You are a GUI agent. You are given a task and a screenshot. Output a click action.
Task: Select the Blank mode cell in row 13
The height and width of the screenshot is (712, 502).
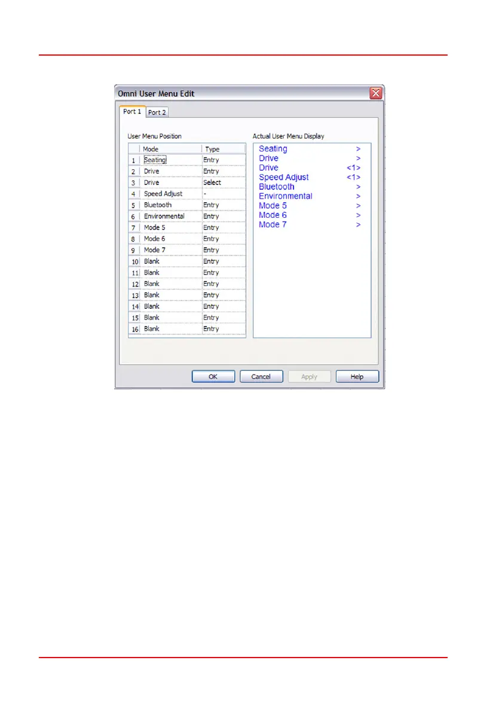point(170,295)
